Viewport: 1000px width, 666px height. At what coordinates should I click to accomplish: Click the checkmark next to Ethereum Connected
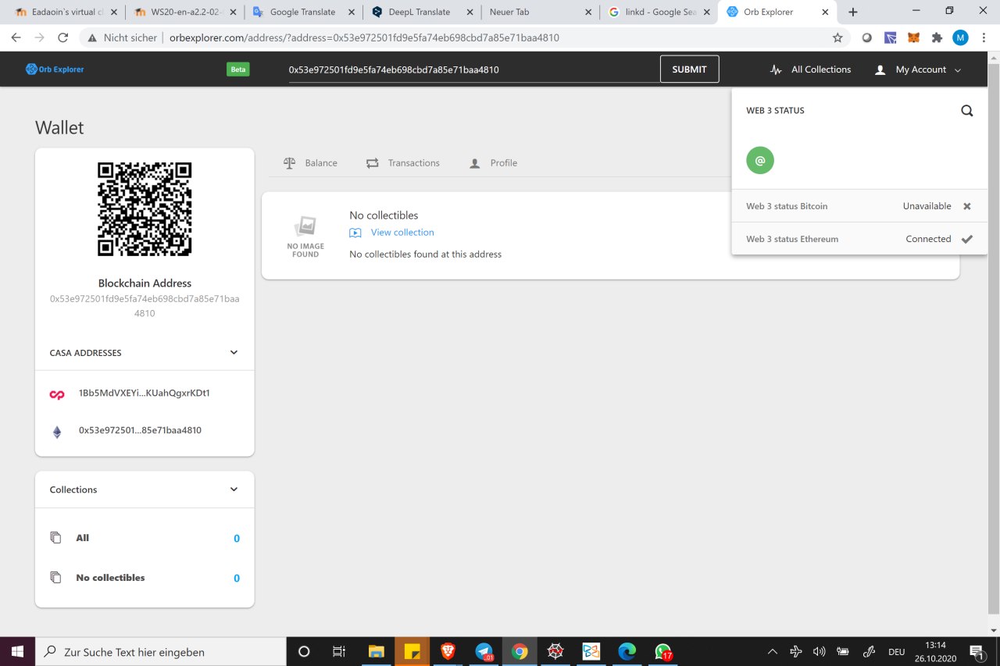coord(967,239)
